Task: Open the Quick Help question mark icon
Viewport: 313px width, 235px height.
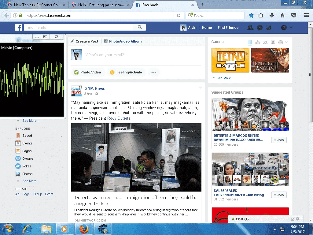Action: pyautogui.click(x=284, y=28)
